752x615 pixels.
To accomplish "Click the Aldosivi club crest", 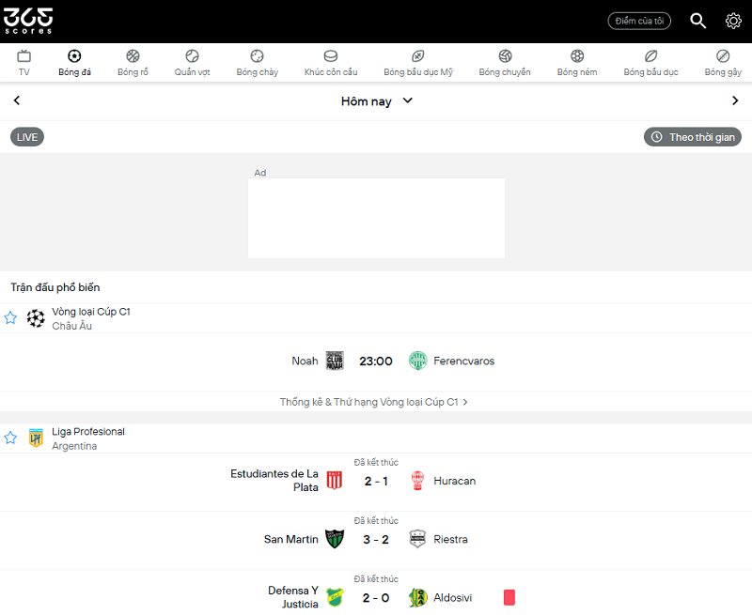I will point(417,597).
